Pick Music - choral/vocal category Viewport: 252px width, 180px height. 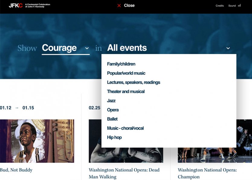point(125,128)
